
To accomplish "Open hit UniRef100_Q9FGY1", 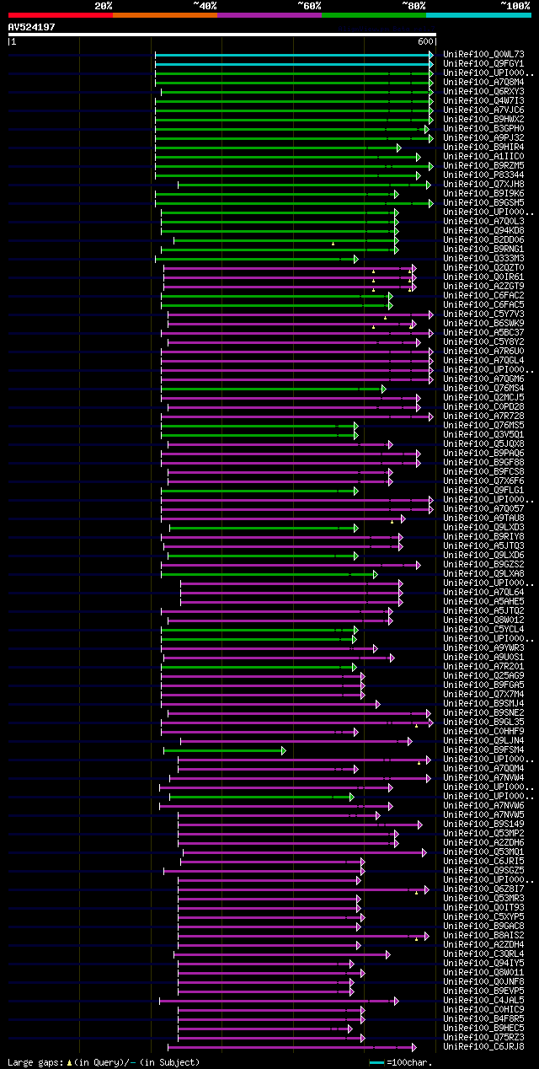I will 483,64.
